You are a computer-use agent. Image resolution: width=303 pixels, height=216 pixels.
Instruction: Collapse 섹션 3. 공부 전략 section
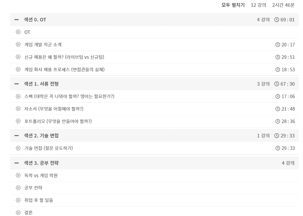pos(17,163)
